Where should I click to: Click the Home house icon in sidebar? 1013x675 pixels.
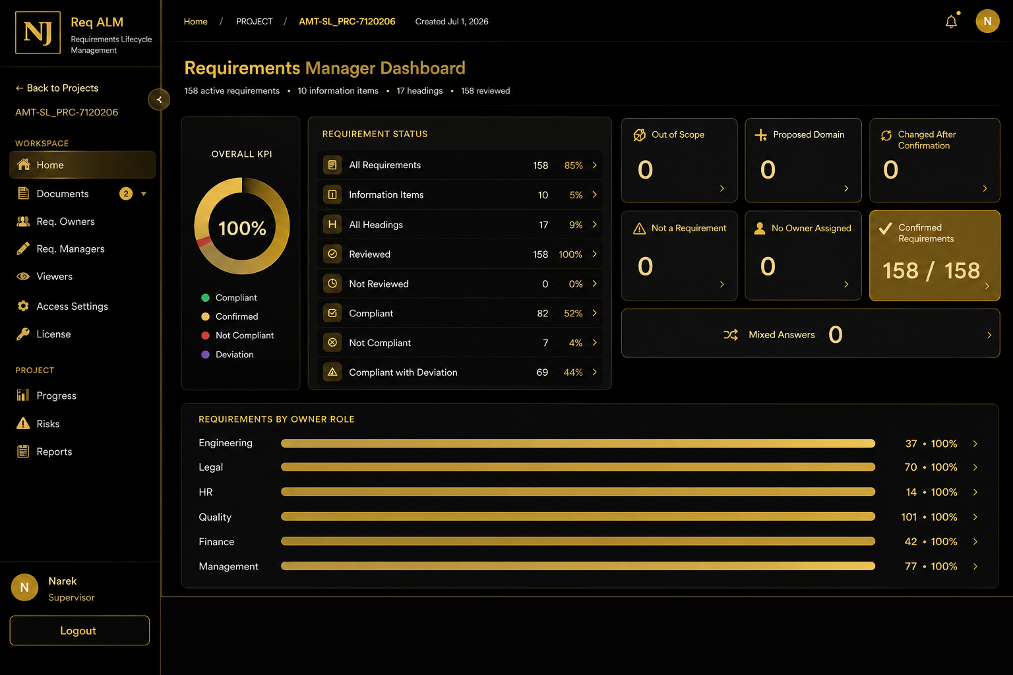coord(24,165)
